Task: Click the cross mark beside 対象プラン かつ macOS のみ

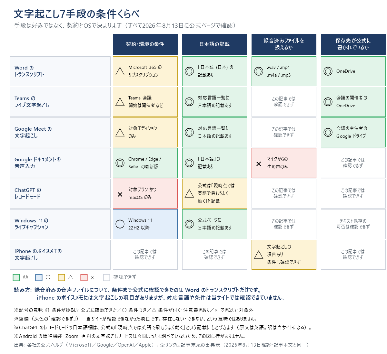Action: coord(120,194)
